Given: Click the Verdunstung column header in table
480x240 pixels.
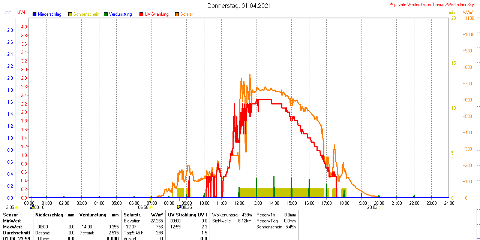Looking at the screenshot, I should pos(93,215).
